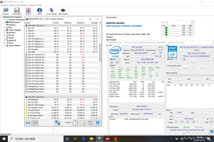Click the Sensor Status vertical scrollbar
214x142 pixels.
[100, 55]
